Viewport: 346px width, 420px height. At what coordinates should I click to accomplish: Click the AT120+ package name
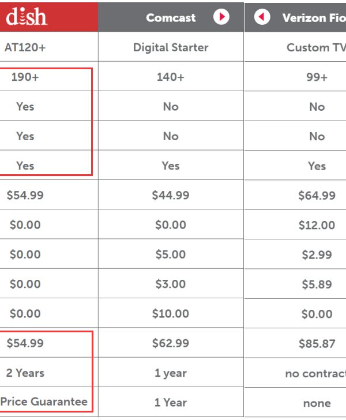(x=25, y=47)
